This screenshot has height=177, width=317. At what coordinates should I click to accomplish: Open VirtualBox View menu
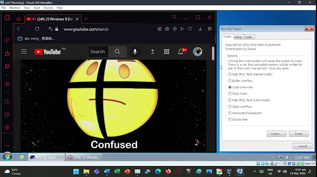27,7
